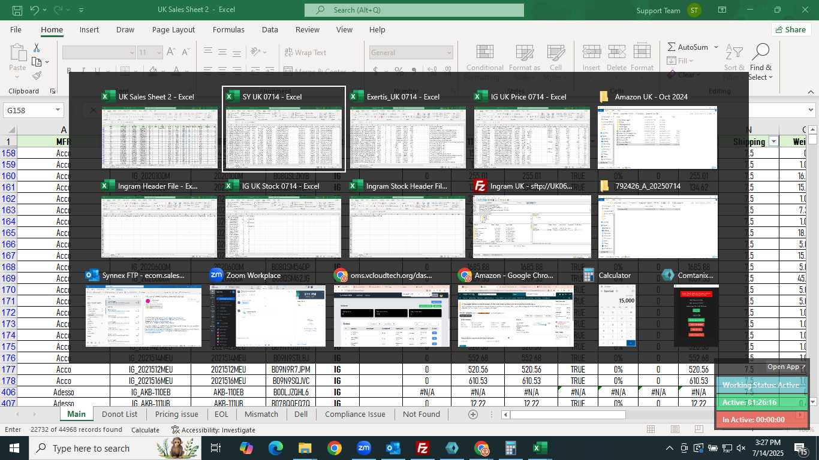Click the Cut scissors icon
Screen dimensions: 819x460
coord(37,48)
